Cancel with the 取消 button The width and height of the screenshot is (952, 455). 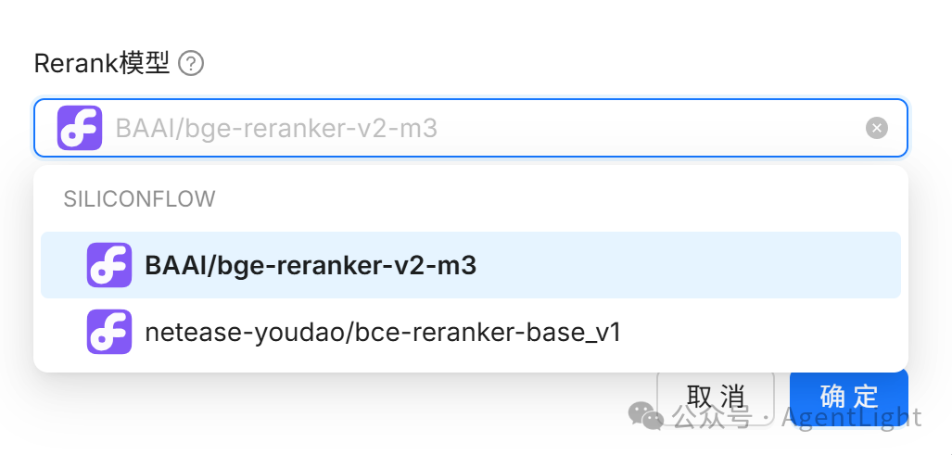(x=716, y=397)
